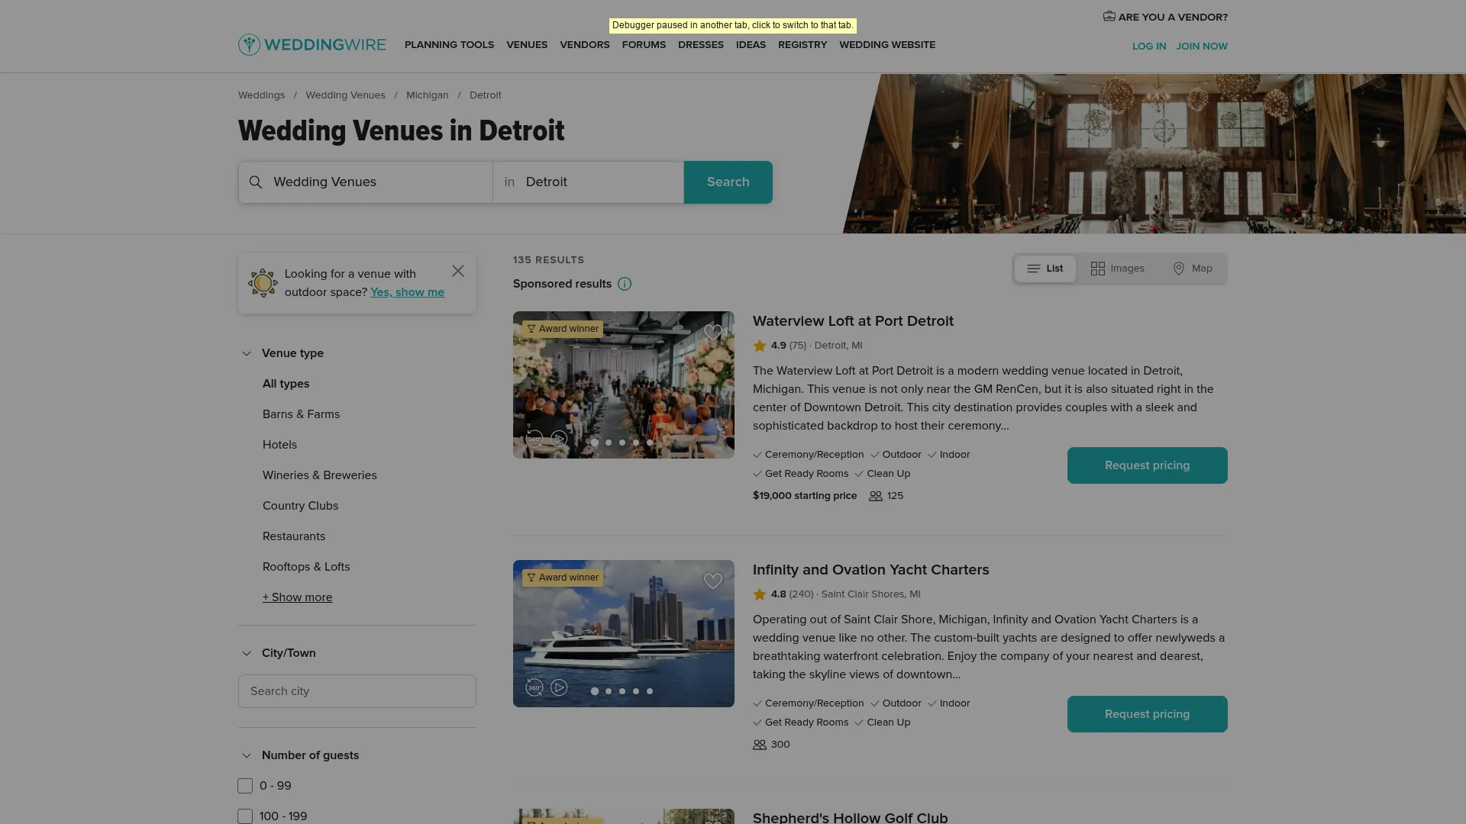
Task: Open the Planning Tools menu
Action: (x=449, y=45)
